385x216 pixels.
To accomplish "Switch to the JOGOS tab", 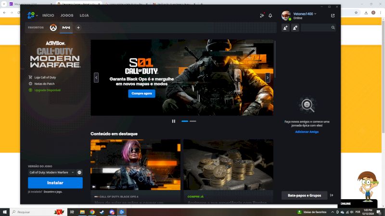I will tap(66, 15).
